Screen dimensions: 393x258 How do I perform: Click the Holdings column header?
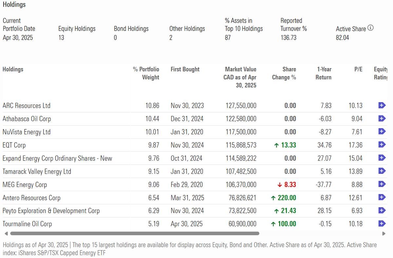[x=13, y=69]
